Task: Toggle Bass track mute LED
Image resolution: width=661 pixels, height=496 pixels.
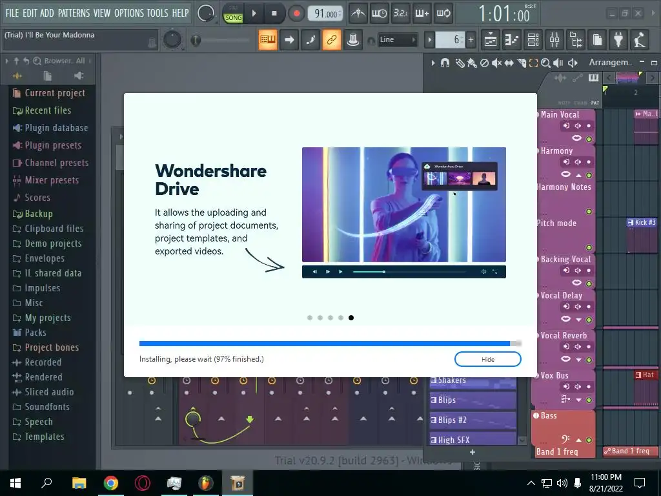Action: coord(589,440)
